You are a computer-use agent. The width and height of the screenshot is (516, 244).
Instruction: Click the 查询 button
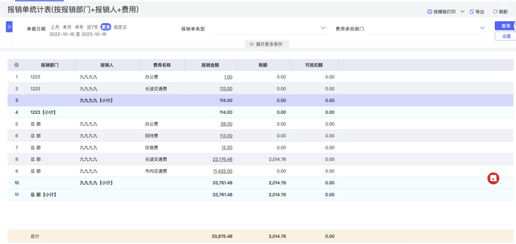[505, 26]
